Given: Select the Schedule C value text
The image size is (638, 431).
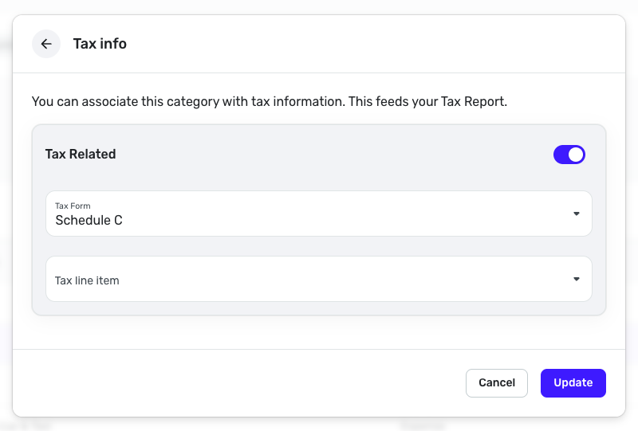Looking at the screenshot, I should pyautogui.click(x=89, y=220).
